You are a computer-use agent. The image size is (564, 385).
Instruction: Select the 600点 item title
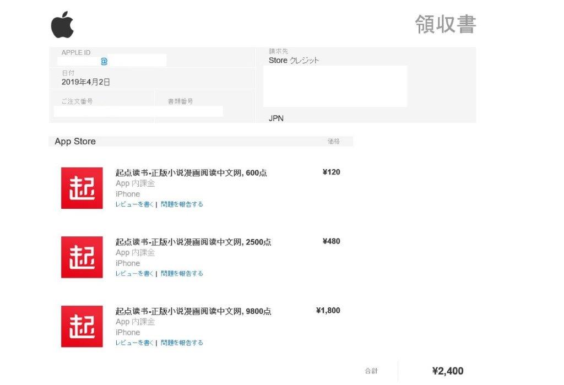[191, 173]
